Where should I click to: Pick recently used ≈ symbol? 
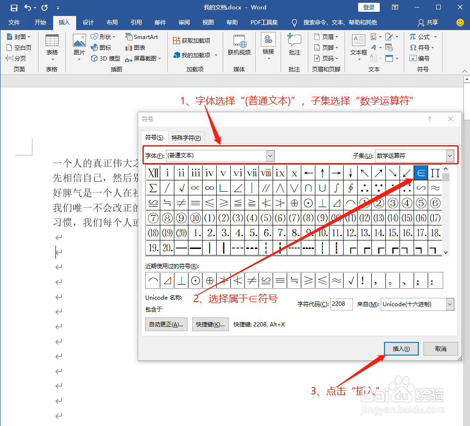point(337,280)
